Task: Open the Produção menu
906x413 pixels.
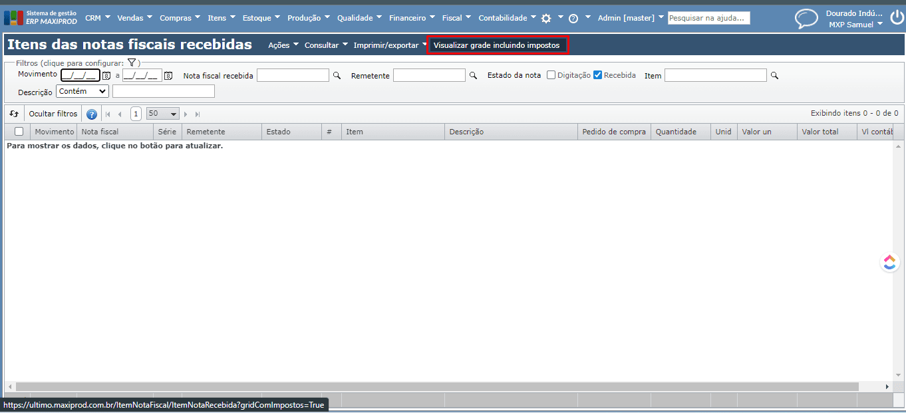Action: pyautogui.click(x=309, y=18)
